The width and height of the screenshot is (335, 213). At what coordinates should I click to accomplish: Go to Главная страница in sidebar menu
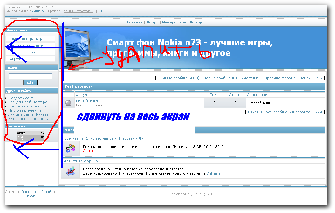[x=26, y=39]
